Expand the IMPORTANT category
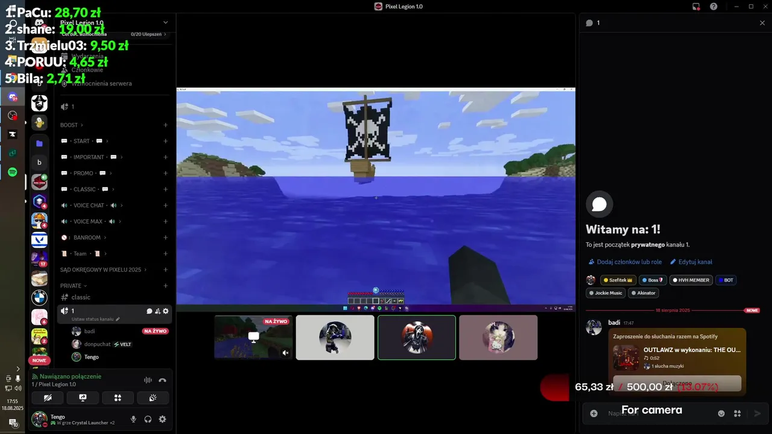772x434 pixels. pos(92,157)
